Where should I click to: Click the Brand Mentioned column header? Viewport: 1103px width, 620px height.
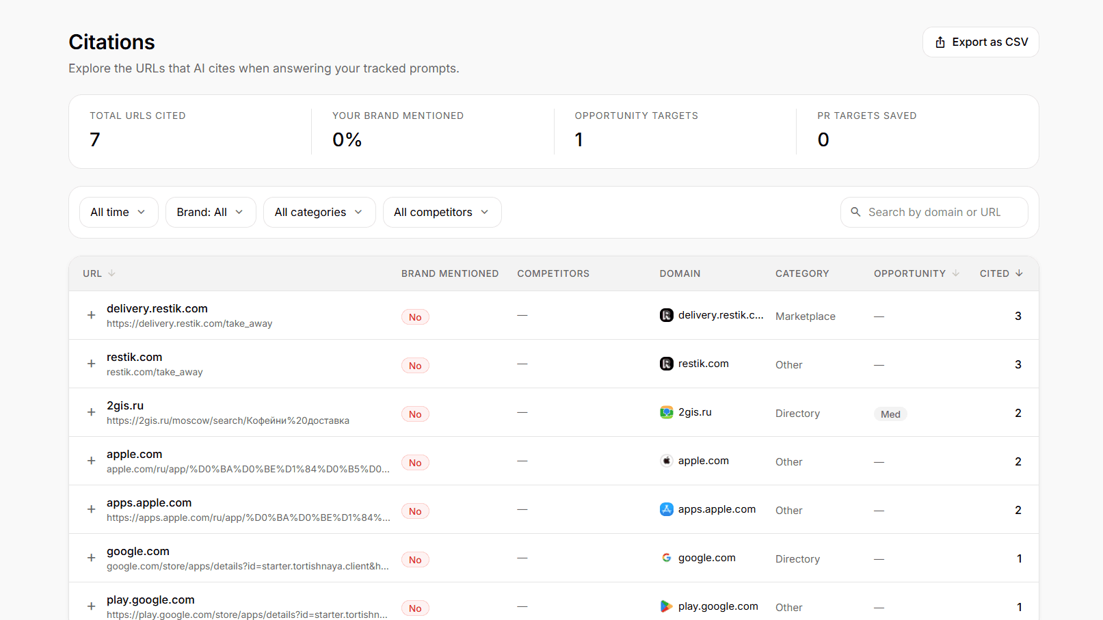pos(450,273)
